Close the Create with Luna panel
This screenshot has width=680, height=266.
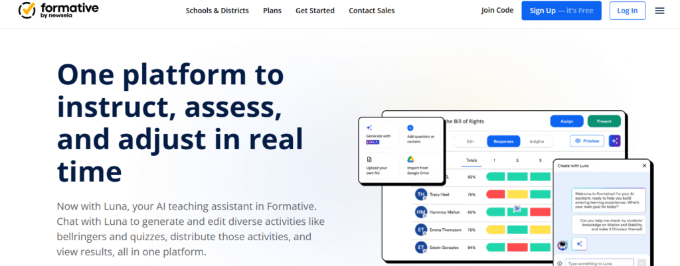click(643, 165)
